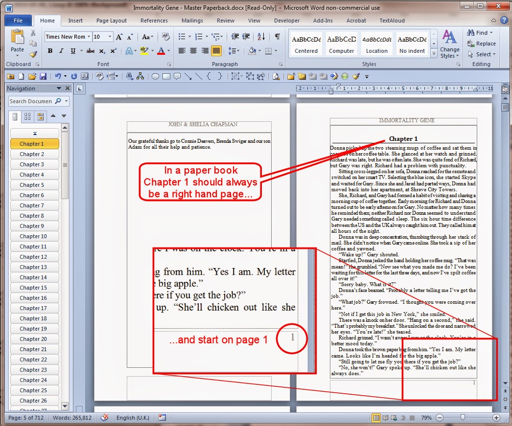This screenshot has height=426, width=512.
Task: Apply Strikethrough formatting
Action: pyautogui.click(x=91, y=51)
